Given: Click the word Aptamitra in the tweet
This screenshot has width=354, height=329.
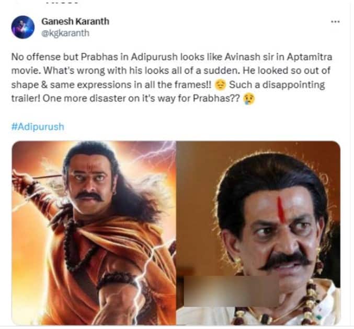Looking at the screenshot, I should 310,57.
